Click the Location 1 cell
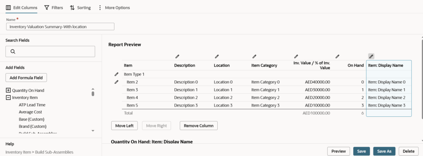The height and width of the screenshot is (156, 423). (x=223, y=90)
